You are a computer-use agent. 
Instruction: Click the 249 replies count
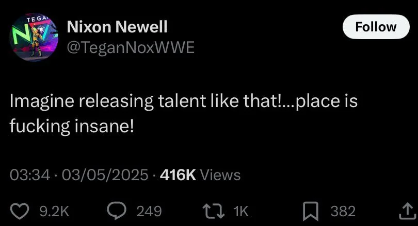[x=149, y=211]
